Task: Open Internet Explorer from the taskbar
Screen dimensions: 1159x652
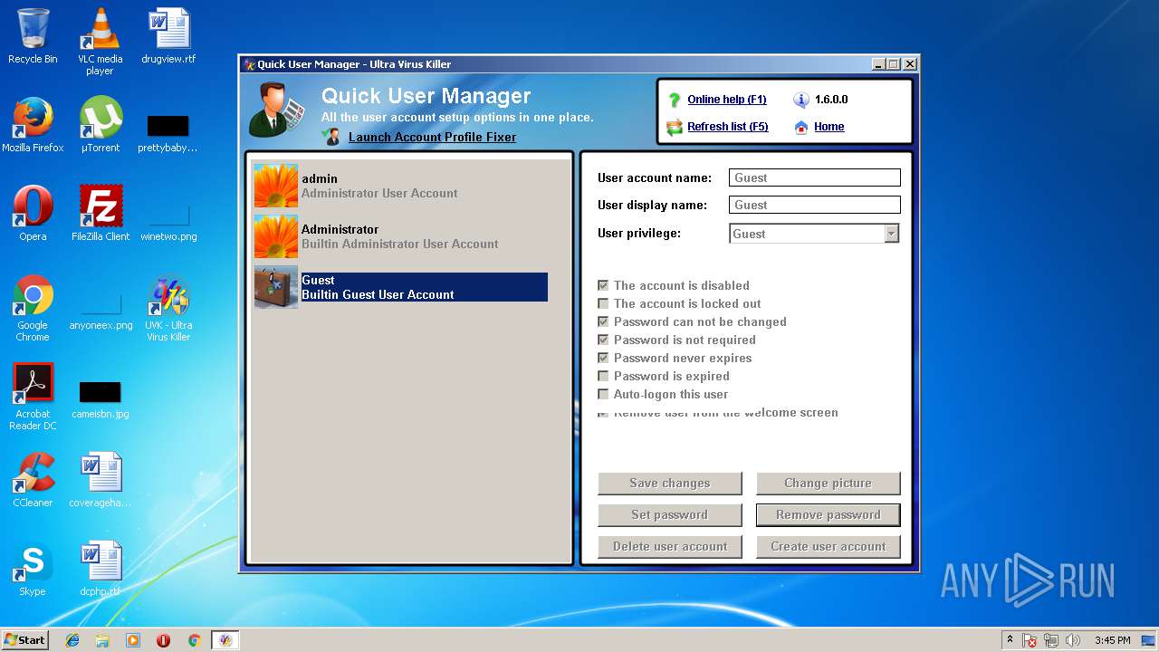Action: (72, 640)
